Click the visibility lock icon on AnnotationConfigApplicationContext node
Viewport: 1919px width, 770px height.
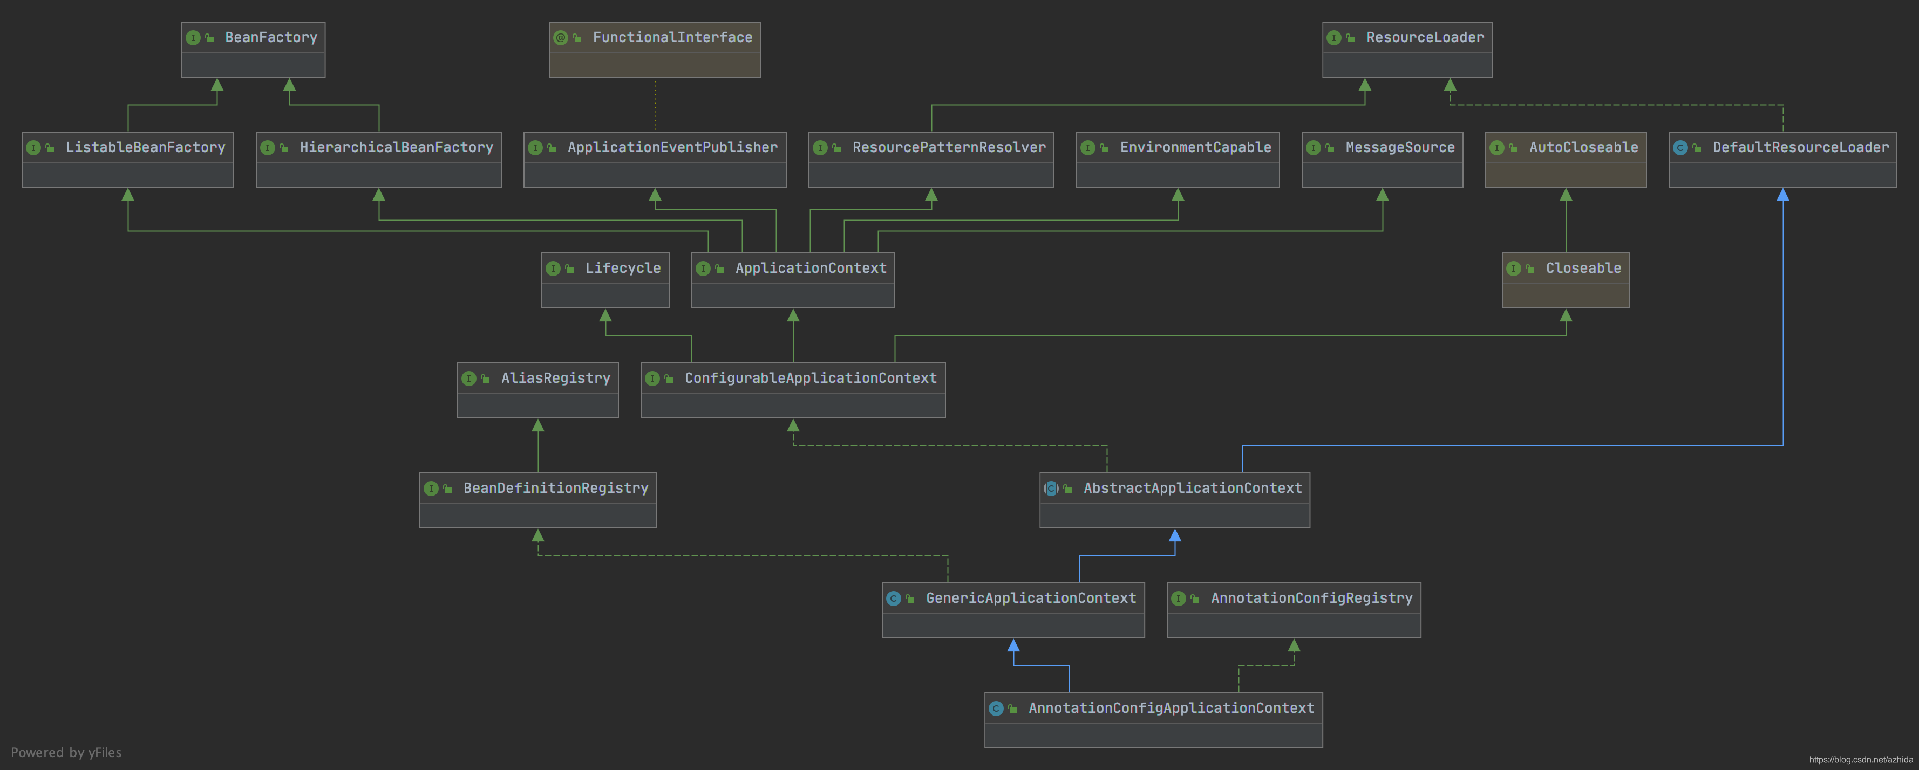pos(1013,708)
